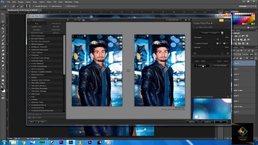Select the Brush tool in left toolbar
This screenshot has width=258, height=145.
3,40
